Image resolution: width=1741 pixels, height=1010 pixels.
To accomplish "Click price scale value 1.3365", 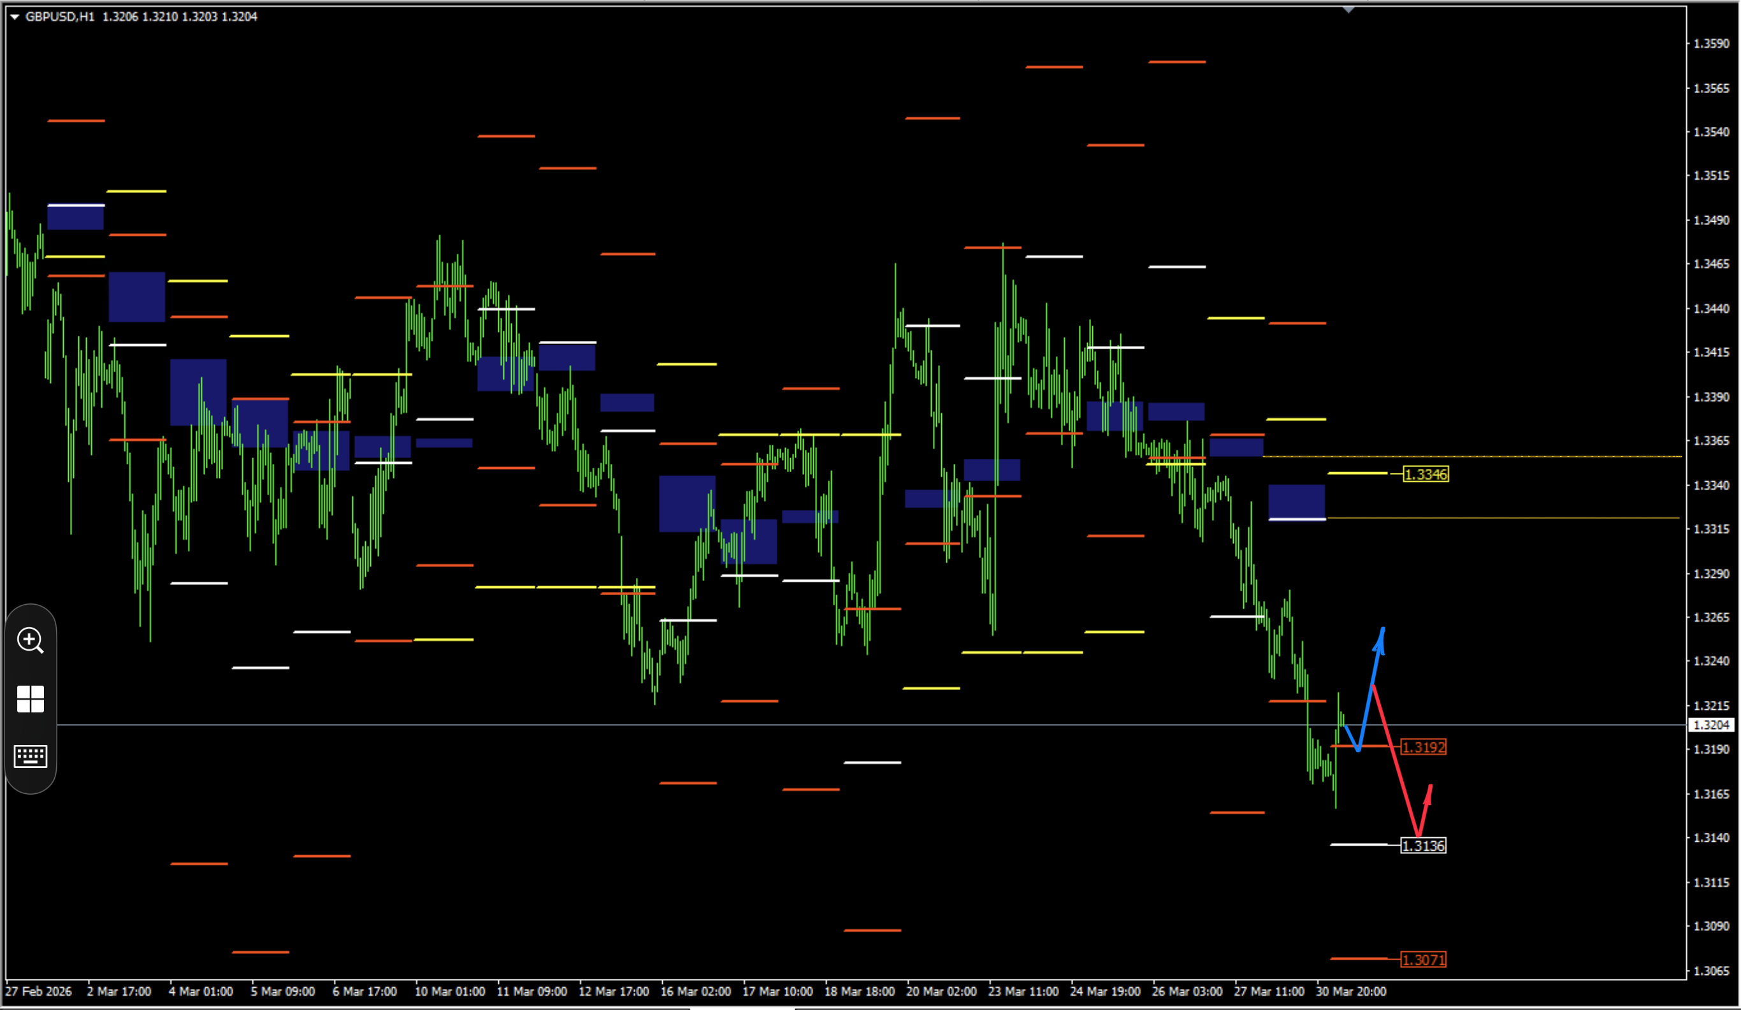I will (x=1711, y=441).
